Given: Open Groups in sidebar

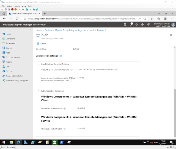Looking at the screenshot, I should (x=9, y=71).
